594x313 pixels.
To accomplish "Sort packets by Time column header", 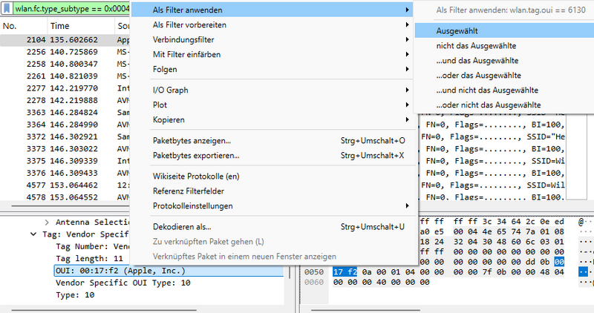I will (x=59, y=26).
